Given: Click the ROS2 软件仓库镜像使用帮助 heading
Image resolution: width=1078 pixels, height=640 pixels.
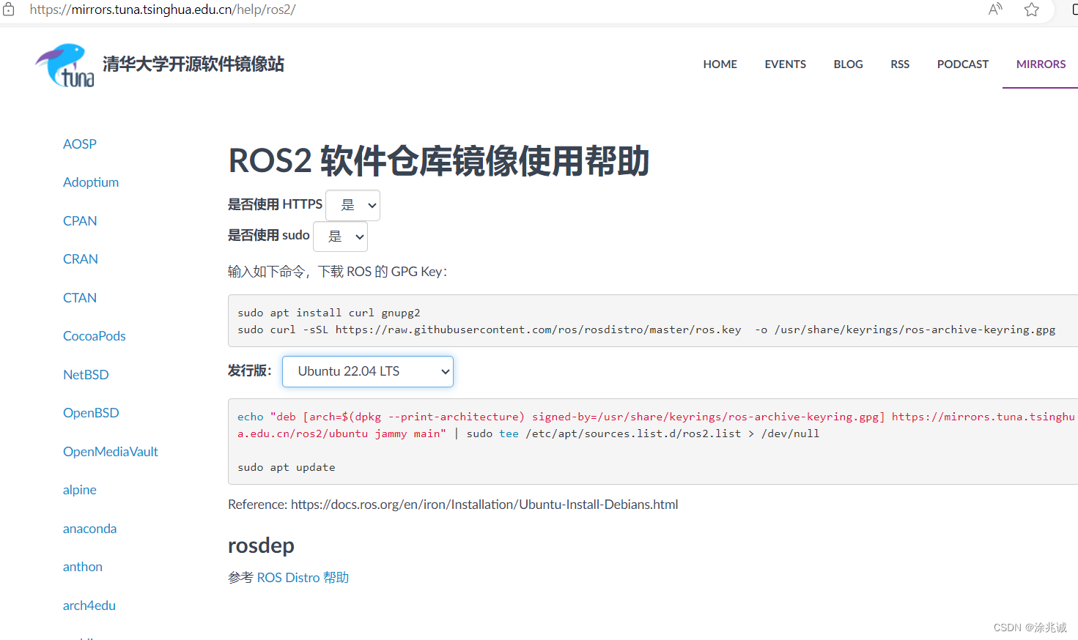Looking at the screenshot, I should tap(439, 161).
